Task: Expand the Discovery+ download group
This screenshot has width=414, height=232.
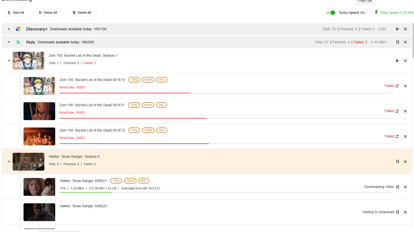Action: 9,29
